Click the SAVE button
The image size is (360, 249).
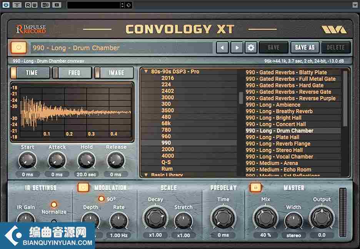[273, 48]
